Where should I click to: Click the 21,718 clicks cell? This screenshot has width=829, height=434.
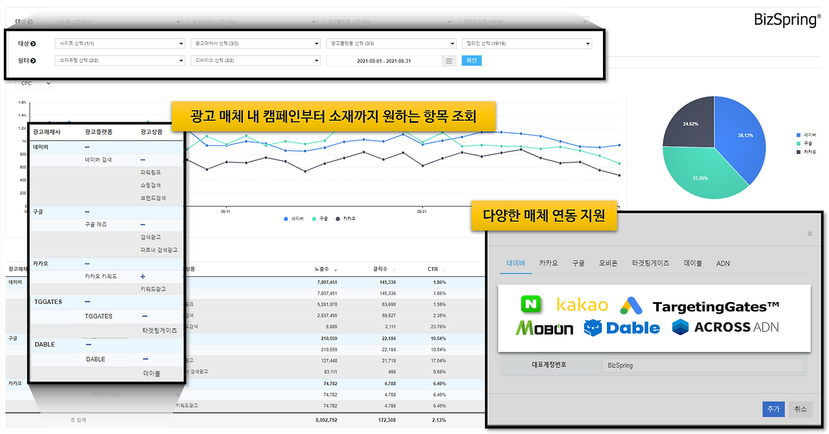click(x=389, y=360)
